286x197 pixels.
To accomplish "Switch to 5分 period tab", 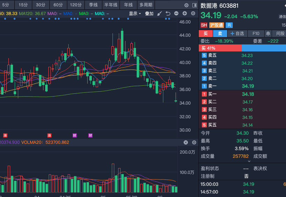I will click(x=6, y=5).
